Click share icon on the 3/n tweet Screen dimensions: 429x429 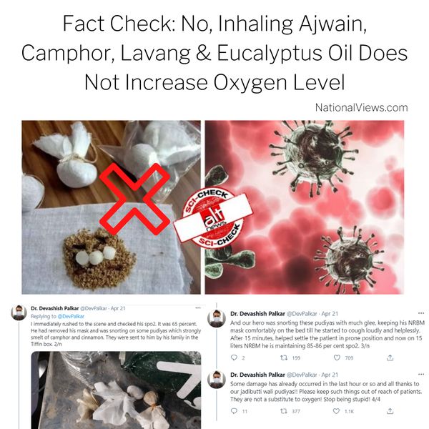click(x=390, y=357)
